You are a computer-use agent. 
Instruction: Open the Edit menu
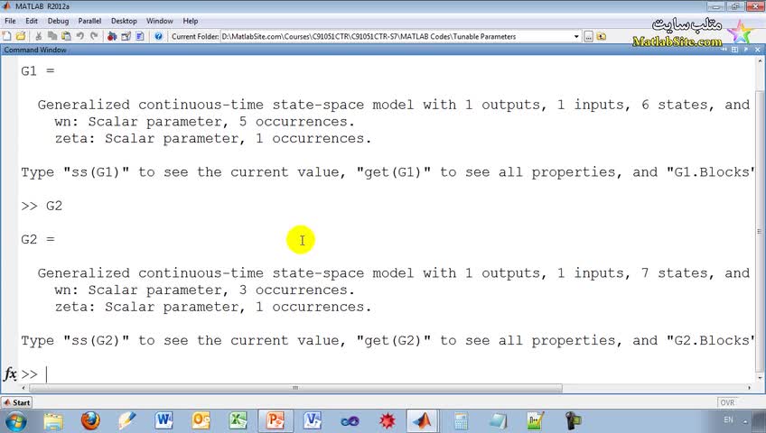point(32,21)
